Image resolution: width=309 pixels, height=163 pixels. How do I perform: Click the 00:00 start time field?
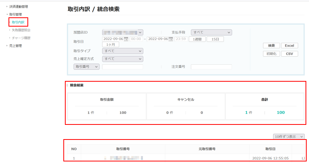tap(136, 39)
